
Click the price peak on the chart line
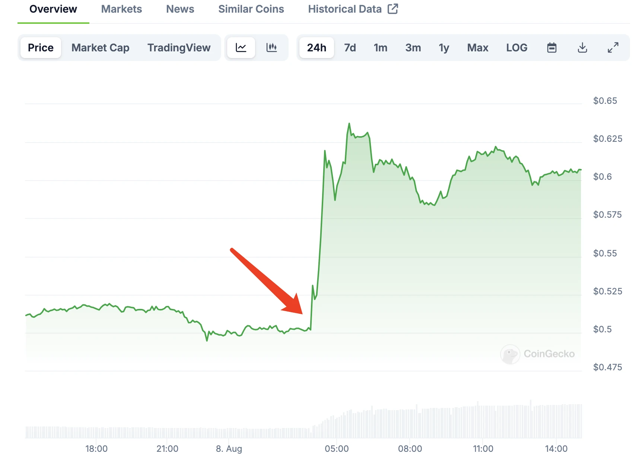point(349,124)
